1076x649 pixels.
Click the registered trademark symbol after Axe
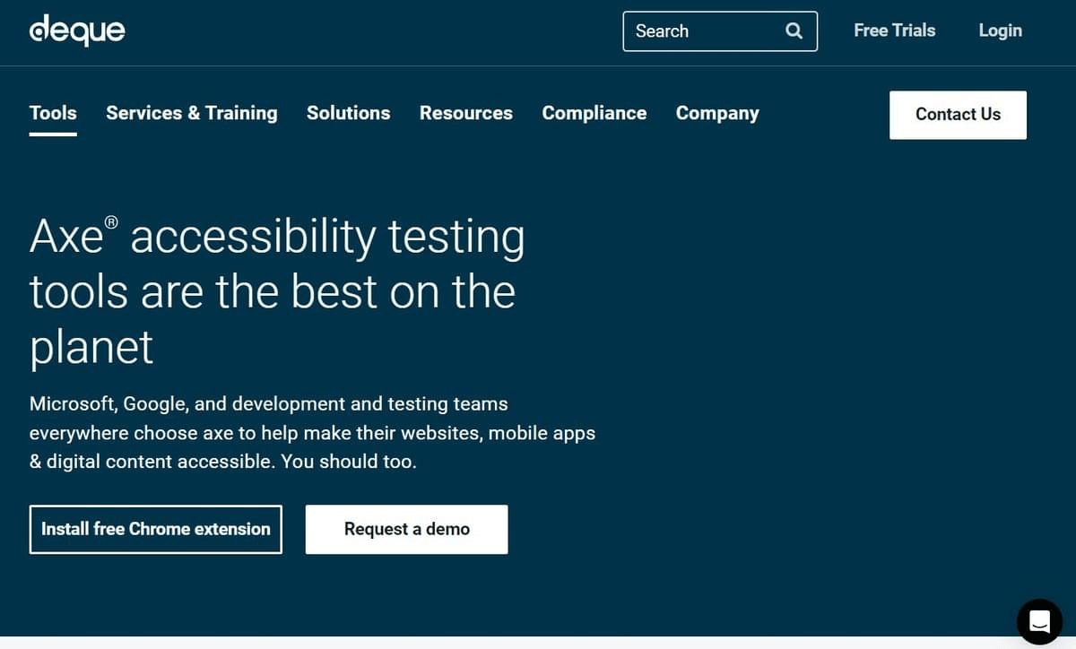111,221
